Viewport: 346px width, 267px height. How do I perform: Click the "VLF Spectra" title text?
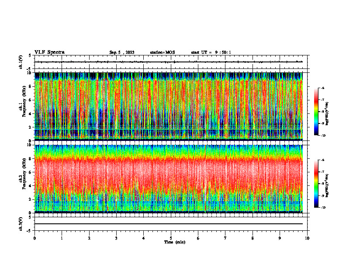[49, 52]
